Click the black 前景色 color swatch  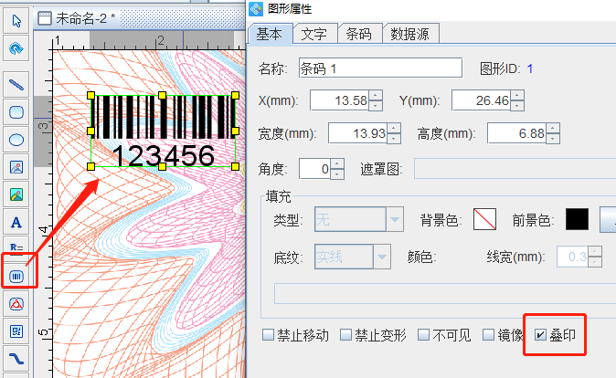point(577,219)
